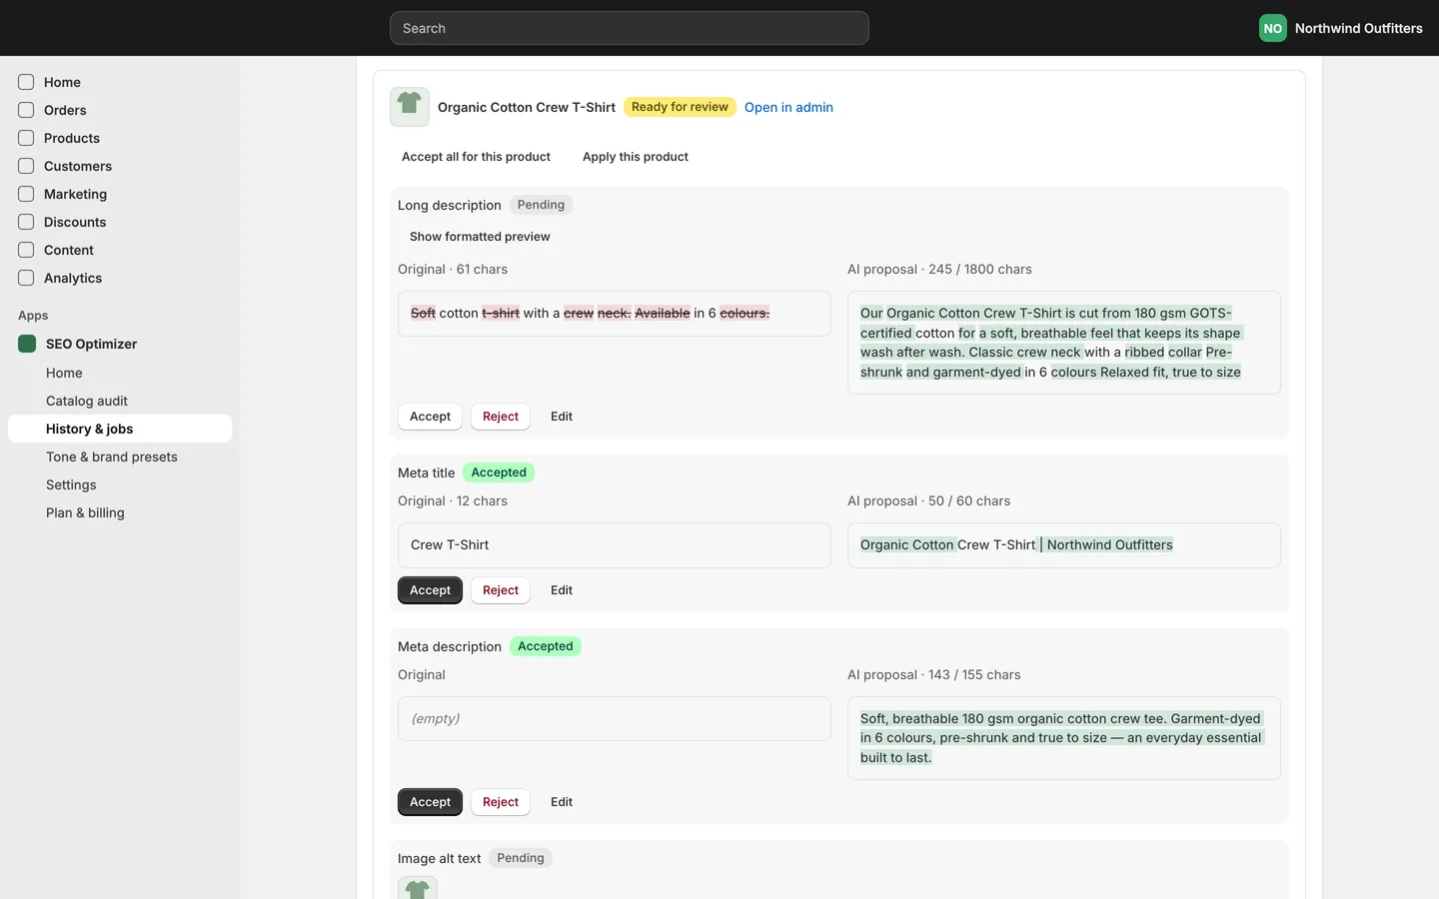Click Accept under Meta title

(430, 590)
